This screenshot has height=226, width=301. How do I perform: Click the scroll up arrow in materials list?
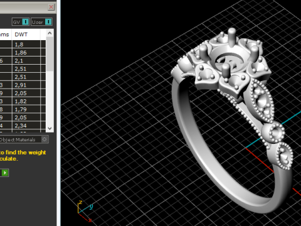pyautogui.click(x=50, y=33)
